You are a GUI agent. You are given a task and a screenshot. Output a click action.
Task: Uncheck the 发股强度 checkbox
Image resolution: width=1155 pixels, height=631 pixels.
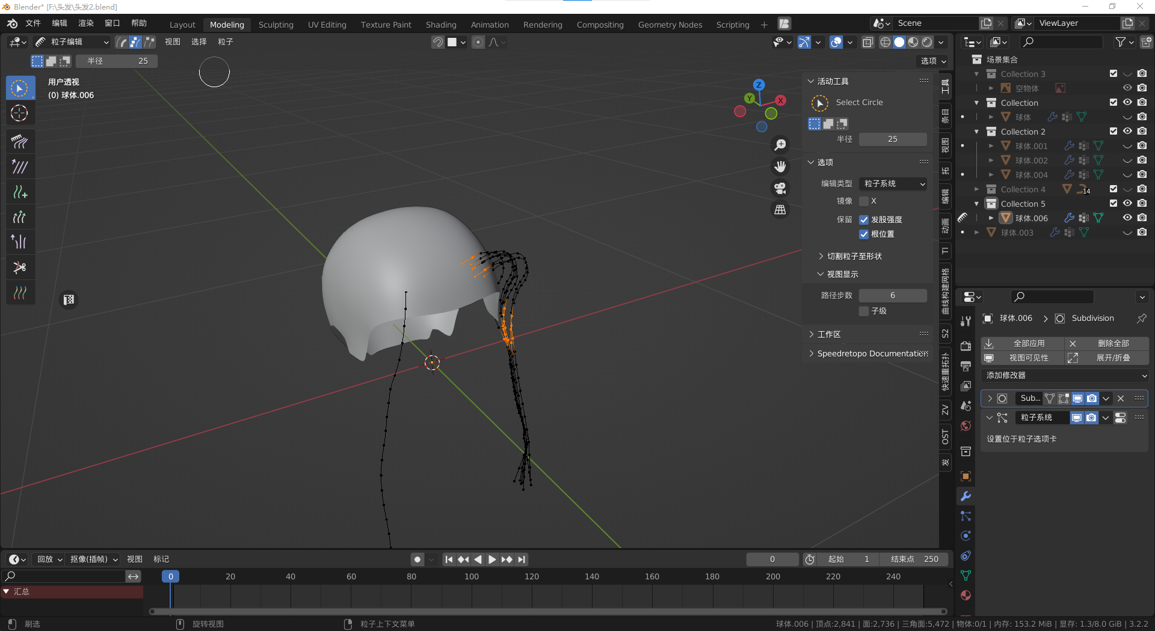pyautogui.click(x=864, y=220)
